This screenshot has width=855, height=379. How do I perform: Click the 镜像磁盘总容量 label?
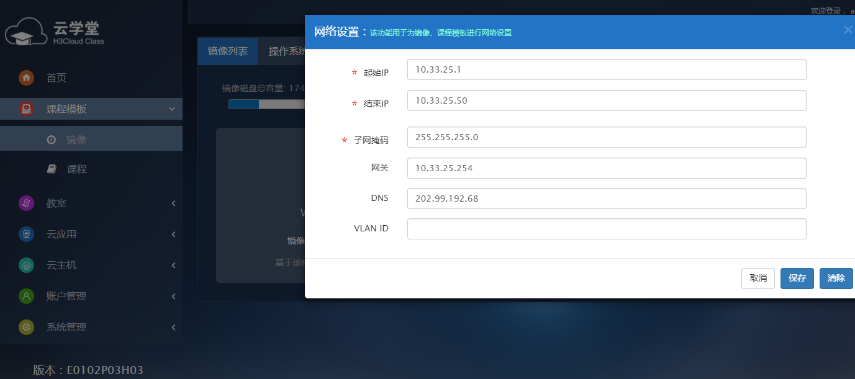[x=254, y=88]
